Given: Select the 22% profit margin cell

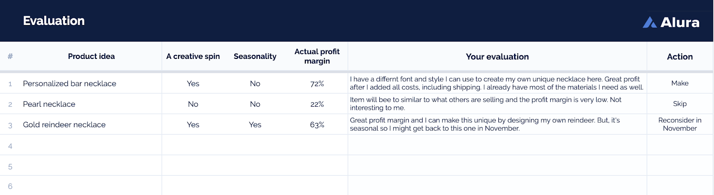Looking at the screenshot, I should tap(317, 104).
